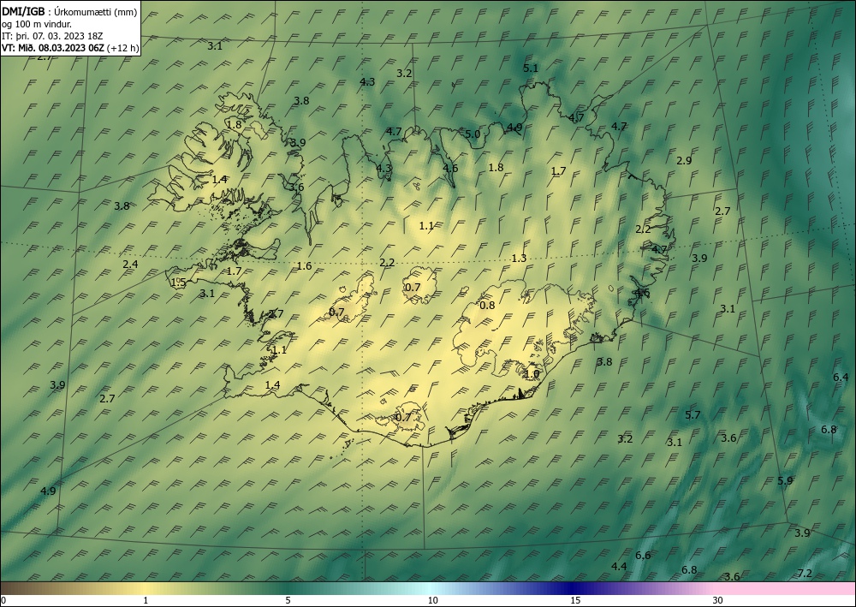Click the 4.9 value beside the 5.0 label
This screenshot has height=607, width=856.
pyautogui.click(x=514, y=128)
